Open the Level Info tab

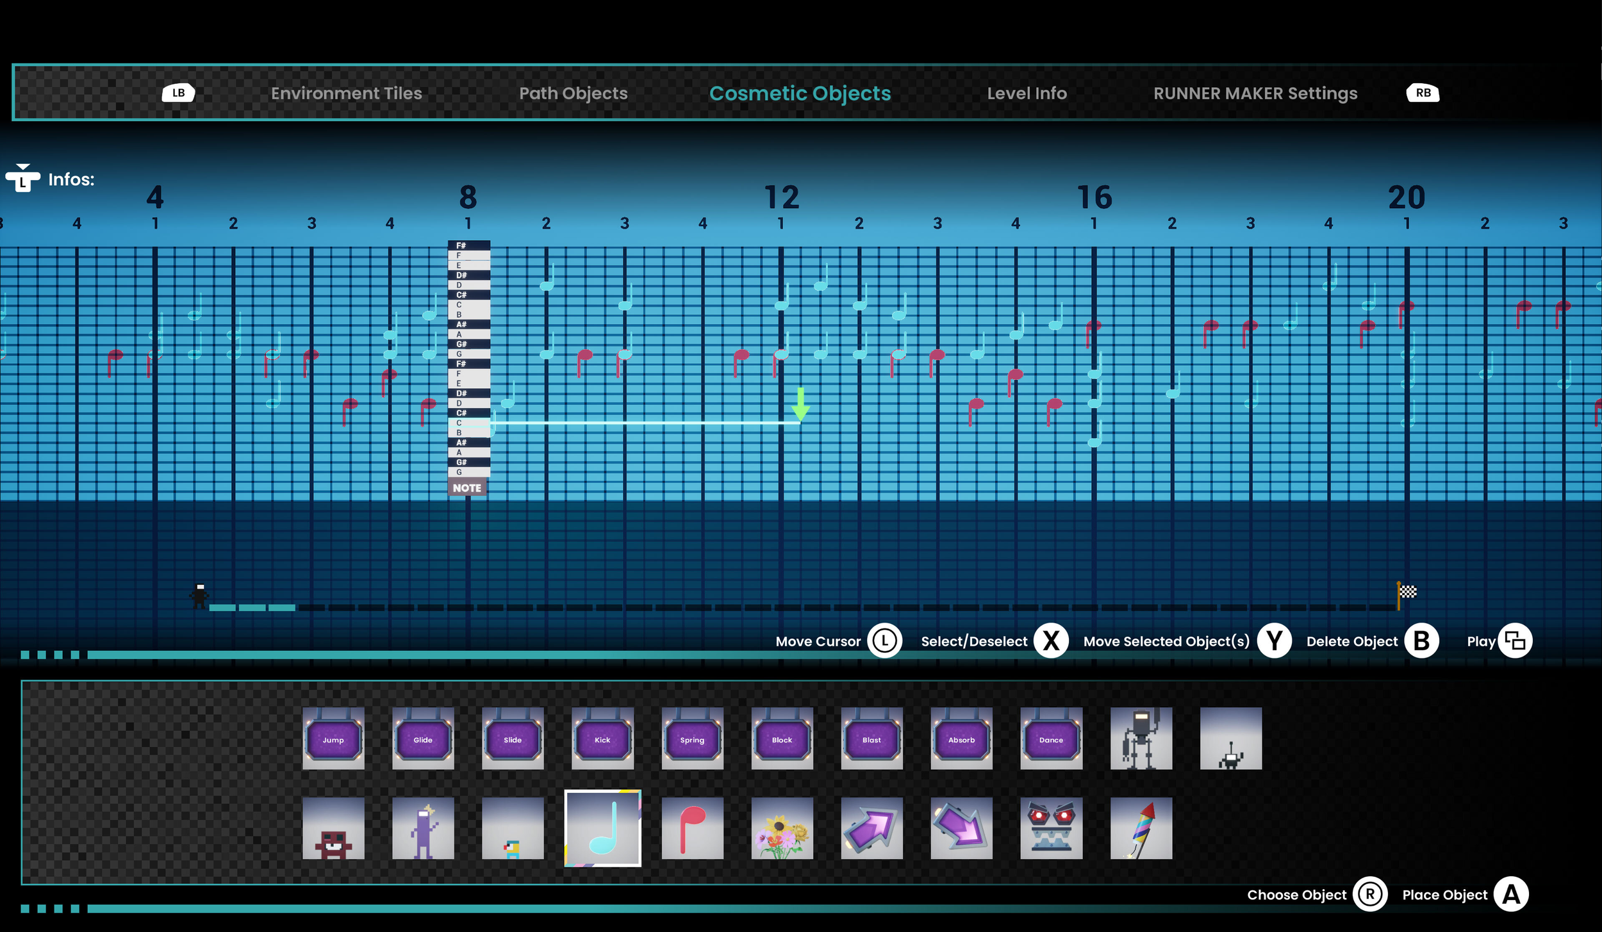(1027, 94)
